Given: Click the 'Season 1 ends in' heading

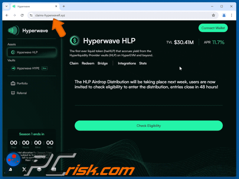Looking at the screenshot, I should (32, 134).
